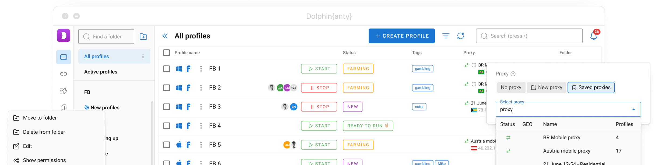
Task: Select Austria mobile proxy from the list
Action: click(x=568, y=151)
